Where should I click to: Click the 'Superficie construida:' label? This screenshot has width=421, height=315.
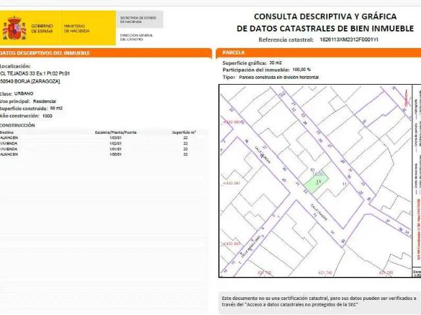(24, 108)
